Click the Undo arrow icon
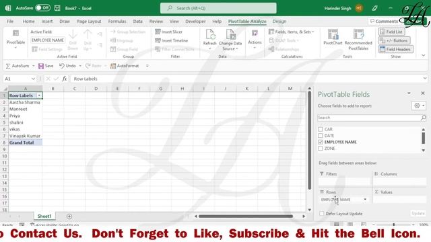 point(62,66)
